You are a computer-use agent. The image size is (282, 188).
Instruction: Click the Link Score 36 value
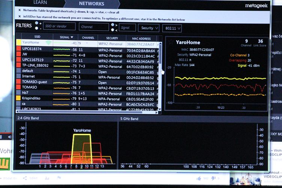pos(260,41)
